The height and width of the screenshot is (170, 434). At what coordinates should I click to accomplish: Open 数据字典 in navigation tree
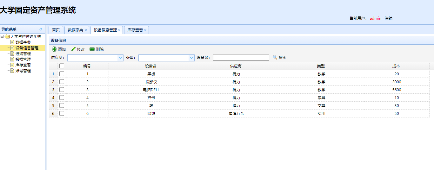23,42
